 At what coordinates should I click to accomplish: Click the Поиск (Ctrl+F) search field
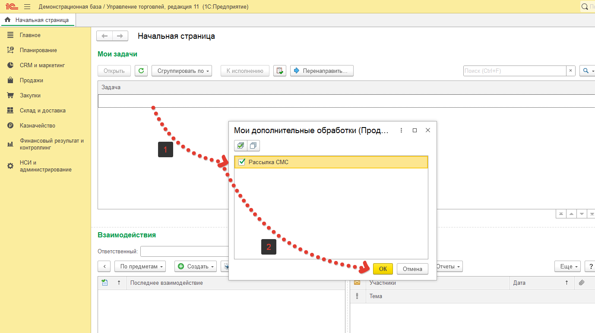pyautogui.click(x=514, y=71)
